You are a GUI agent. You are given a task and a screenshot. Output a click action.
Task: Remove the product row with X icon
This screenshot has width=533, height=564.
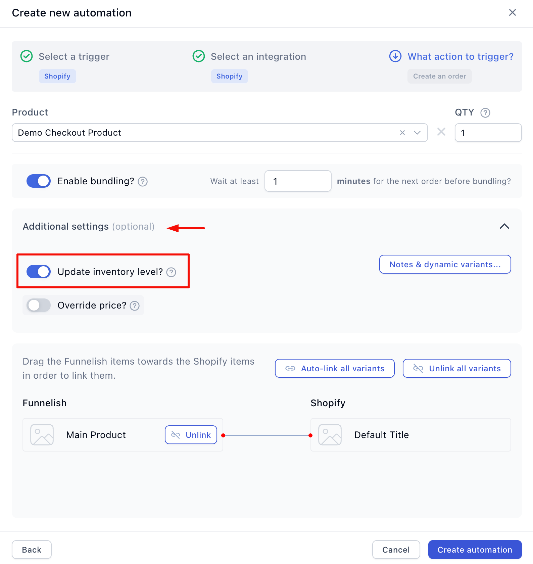click(x=441, y=132)
